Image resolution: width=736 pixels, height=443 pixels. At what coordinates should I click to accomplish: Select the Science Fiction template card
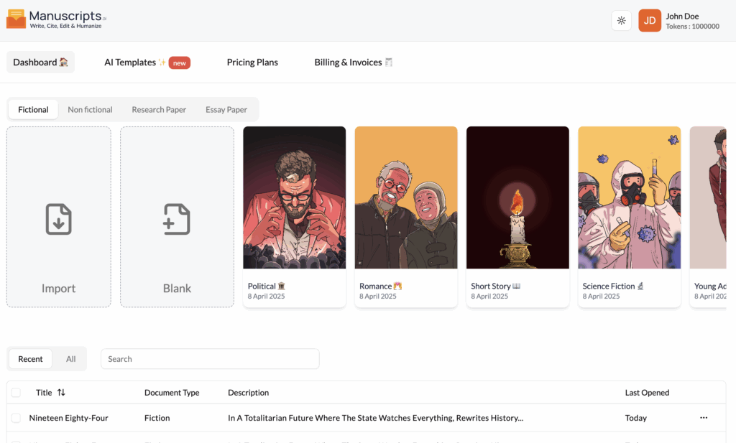coord(629,217)
